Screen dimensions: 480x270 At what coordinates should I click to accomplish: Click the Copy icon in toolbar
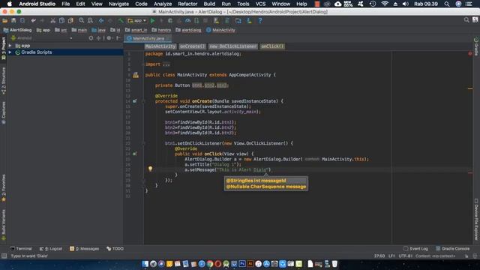click(61, 20)
